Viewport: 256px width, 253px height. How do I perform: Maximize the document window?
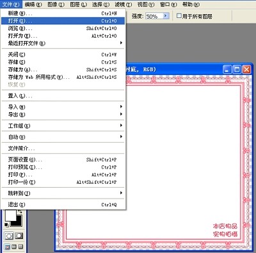(237, 69)
